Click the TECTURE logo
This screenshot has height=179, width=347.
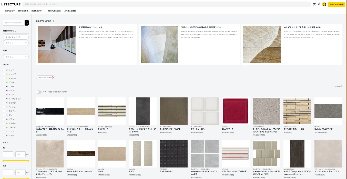point(11,4)
